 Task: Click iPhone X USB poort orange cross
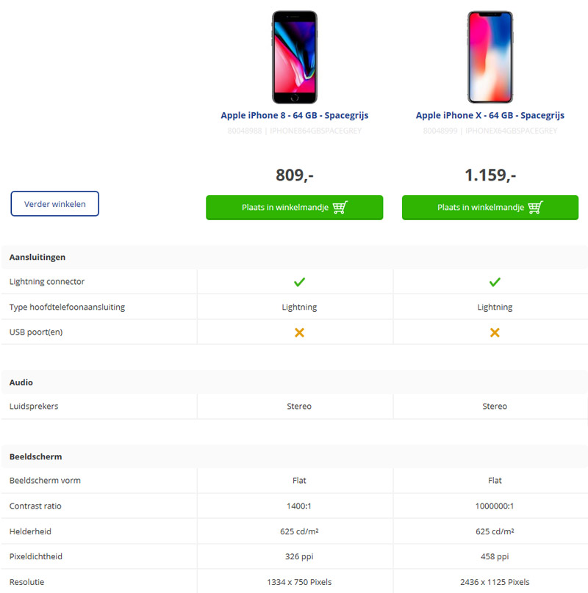tap(495, 332)
